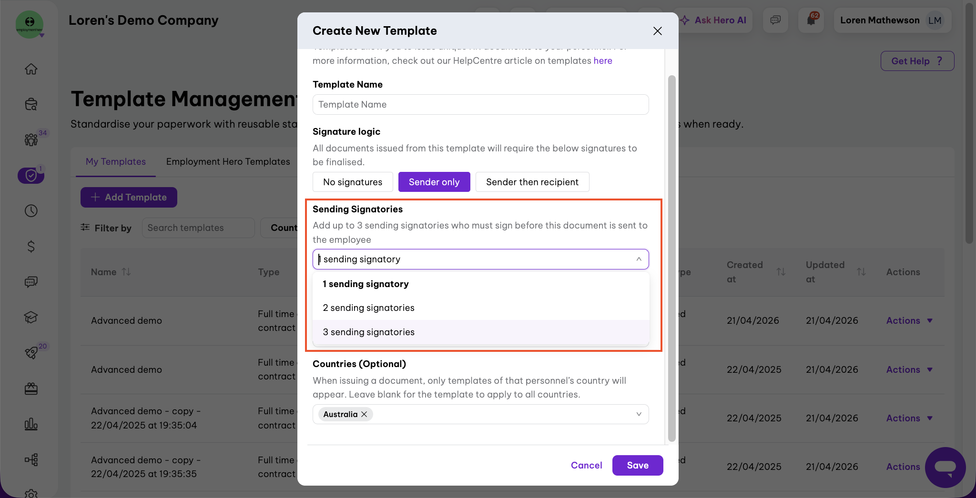
Task: Choose Sender then recipient signature logic
Action: (x=532, y=182)
